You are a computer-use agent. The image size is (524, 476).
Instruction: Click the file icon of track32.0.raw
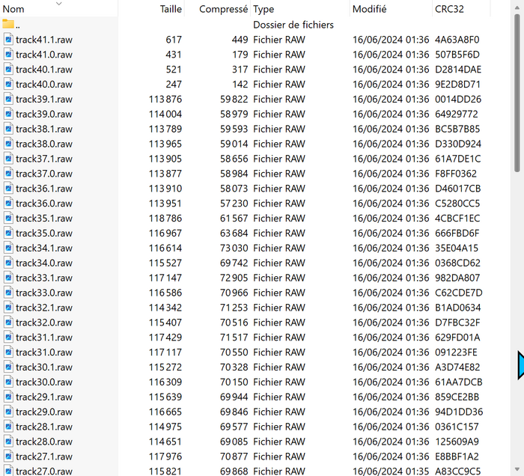[x=8, y=323]
